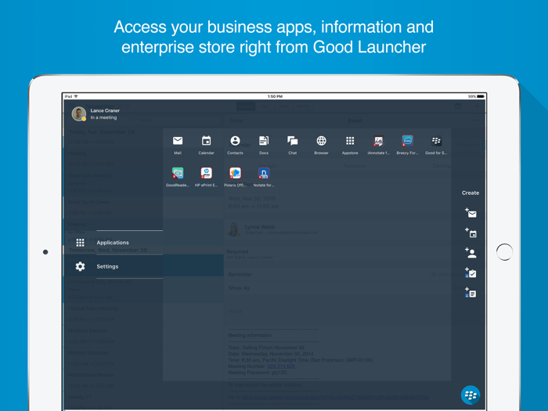The image size is (548, 411).
Task: Create a new calendar event icon
Action: coord(470,233)
